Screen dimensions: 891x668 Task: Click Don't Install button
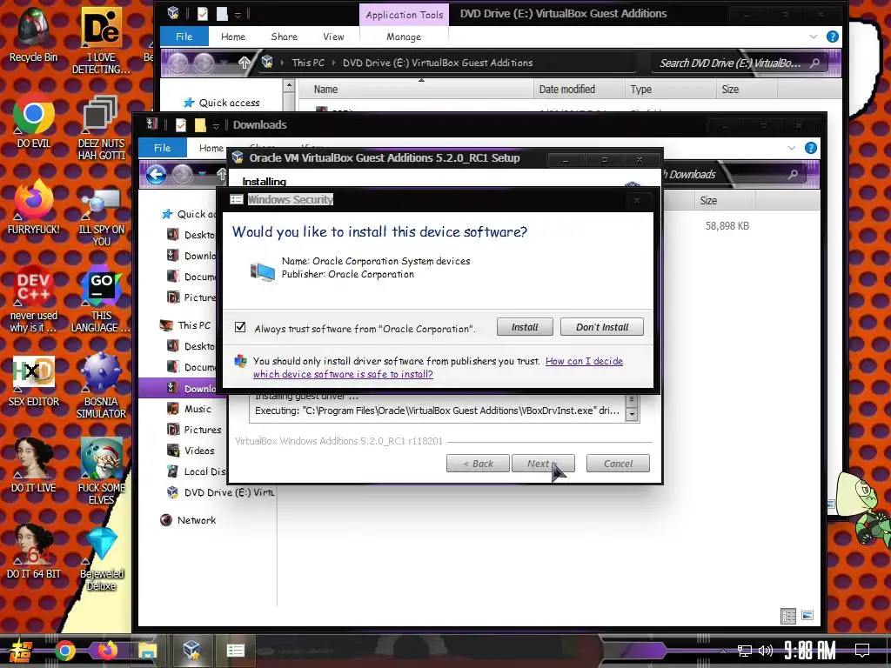pyautogui.click(x=602, y=327)
